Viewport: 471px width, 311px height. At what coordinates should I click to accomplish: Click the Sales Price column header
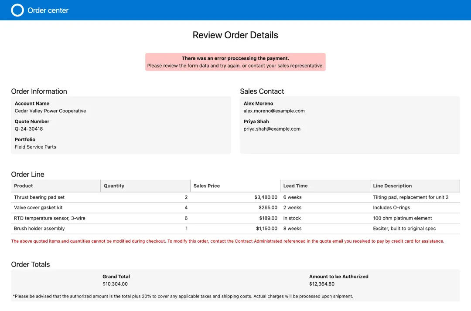click(x=235, y=186)
